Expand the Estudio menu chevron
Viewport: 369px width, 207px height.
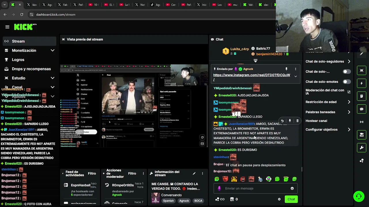click(x=52, y=78)
